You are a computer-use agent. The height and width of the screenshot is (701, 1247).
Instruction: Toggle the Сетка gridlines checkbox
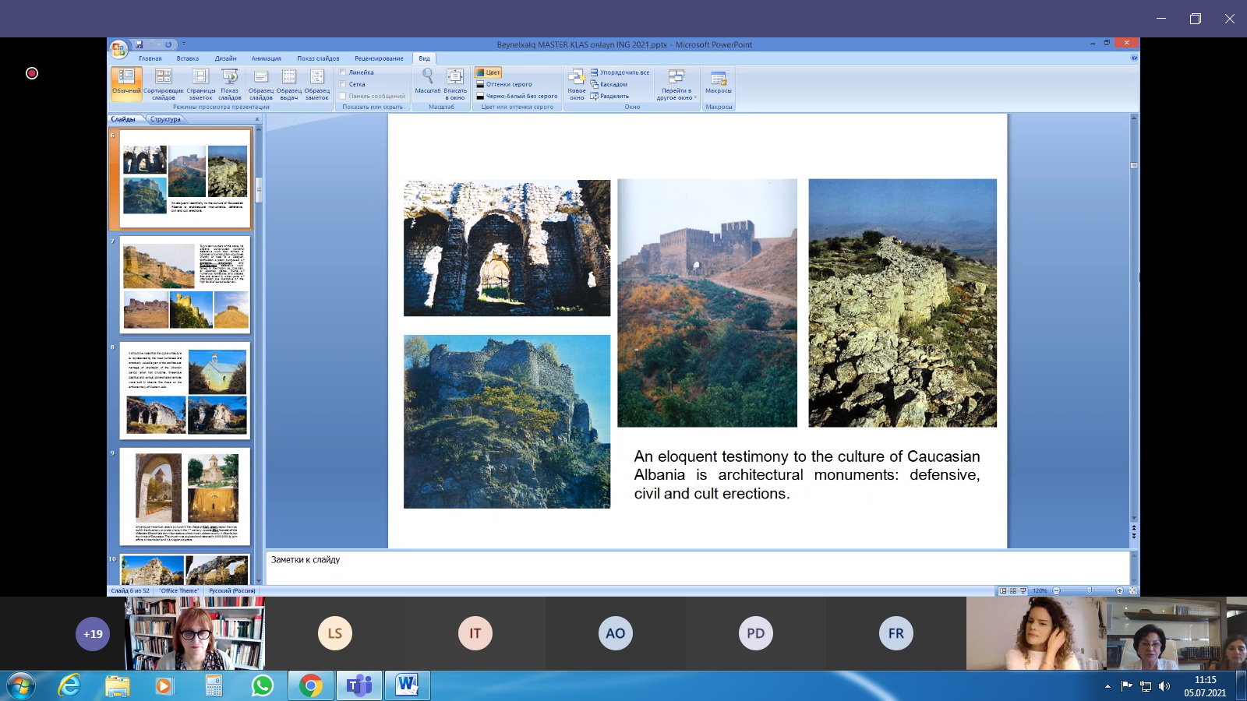pos(343,84)
